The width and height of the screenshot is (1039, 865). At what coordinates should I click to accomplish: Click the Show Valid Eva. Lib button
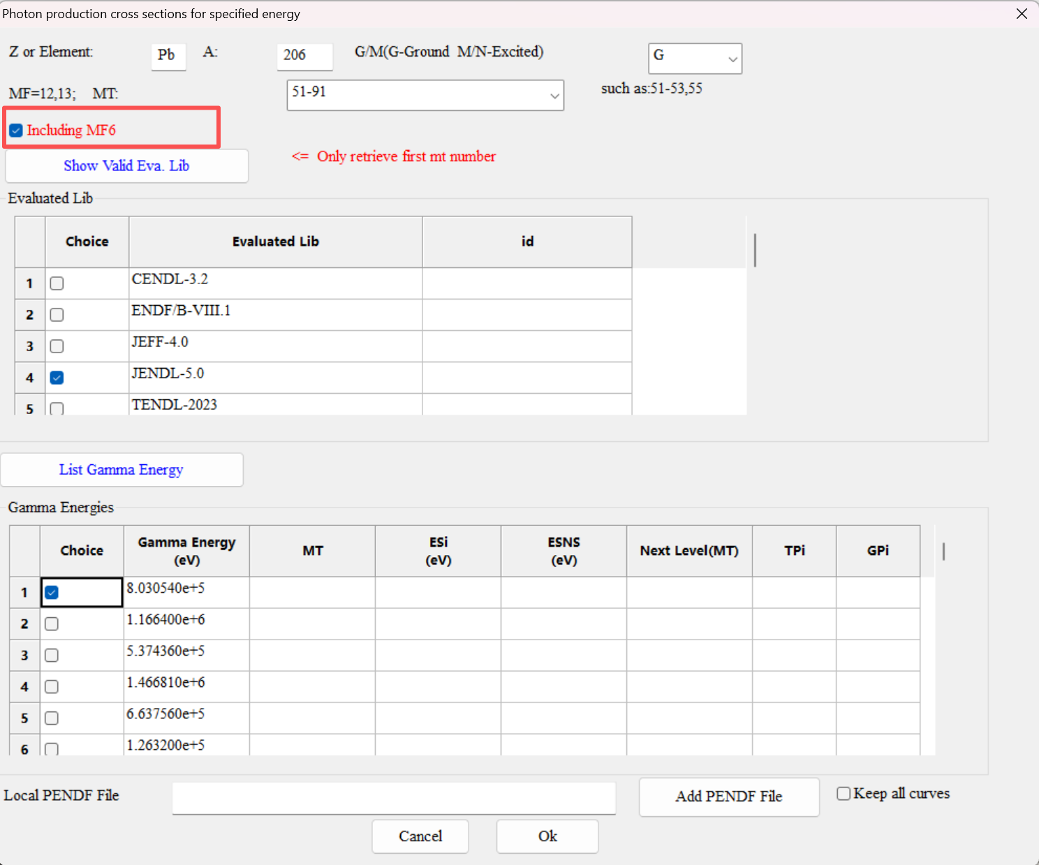pos(126,166)
